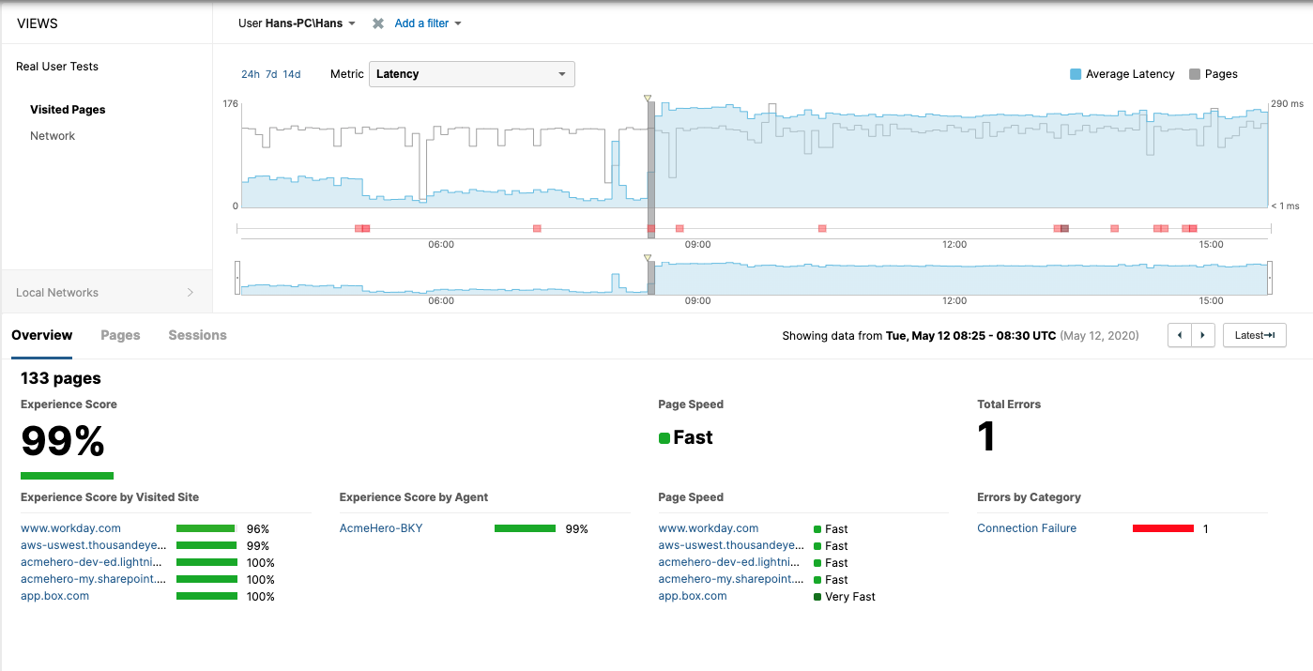Click the green marker triangle above chart

point(647,98)
